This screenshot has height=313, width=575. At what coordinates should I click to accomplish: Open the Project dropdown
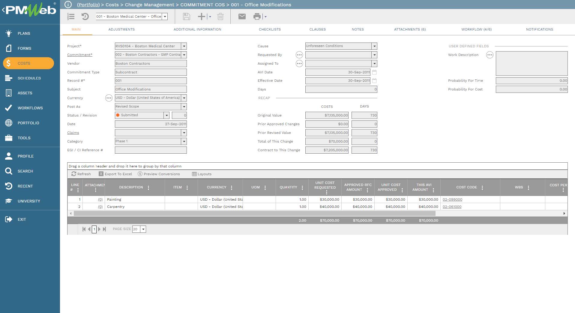[x=184, y=46]
